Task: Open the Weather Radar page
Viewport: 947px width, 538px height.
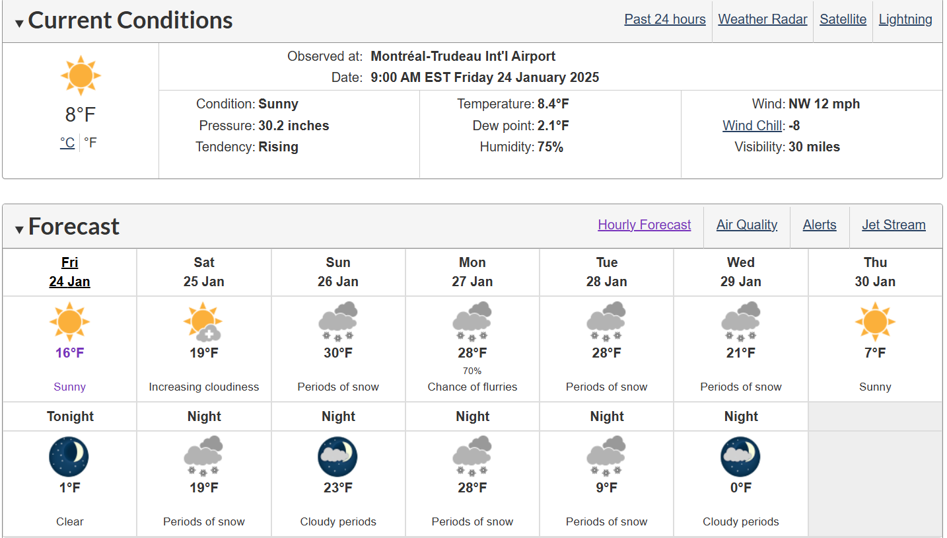Action: click(763, 19)
